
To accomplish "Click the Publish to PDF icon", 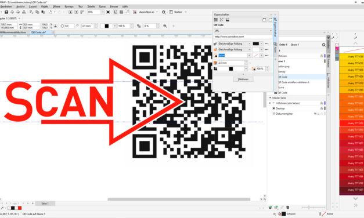I will 82,12.
